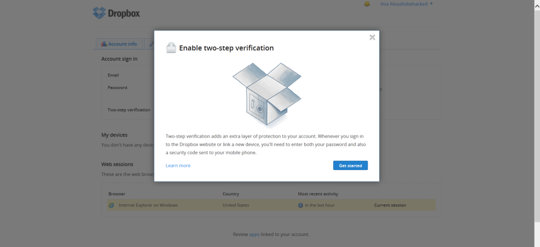
Task: Click the 'Enable two-step verification' heading
Action: click(227, 48)
